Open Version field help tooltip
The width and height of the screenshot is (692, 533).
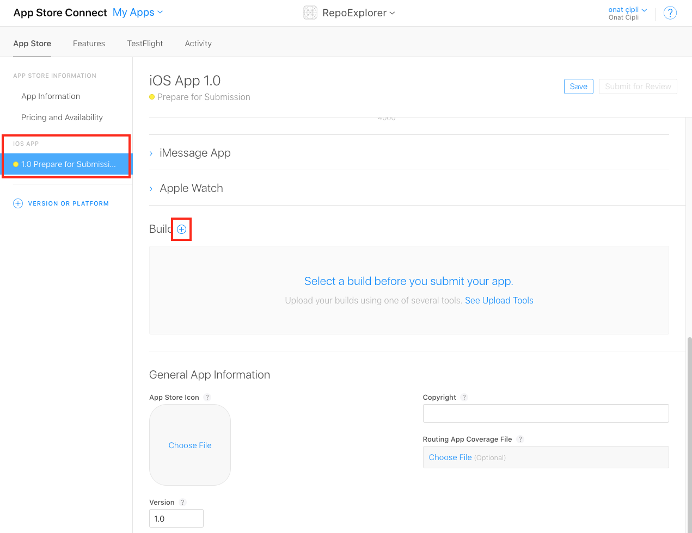pyautogui.click(x=182, y=503)
